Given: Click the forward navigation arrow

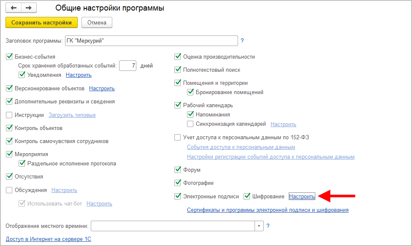Looking at the screenshot, I should 28,8.
